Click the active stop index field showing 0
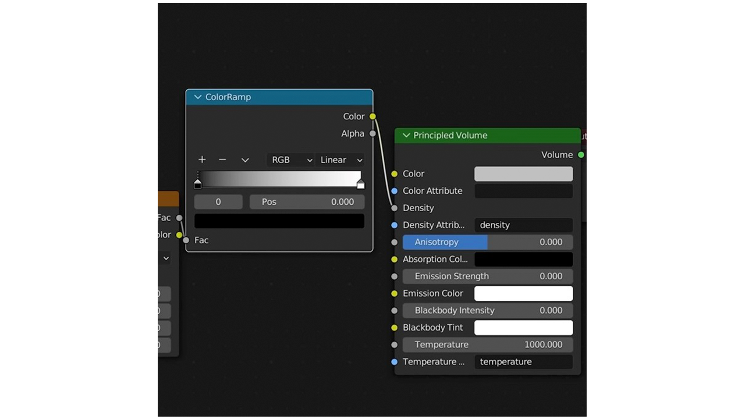 [218, 202]
